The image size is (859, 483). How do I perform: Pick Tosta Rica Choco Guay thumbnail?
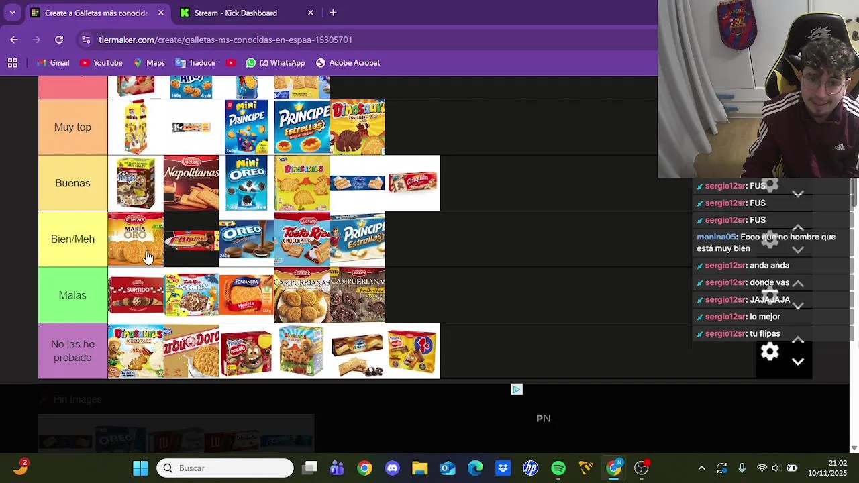coord(302,239)
